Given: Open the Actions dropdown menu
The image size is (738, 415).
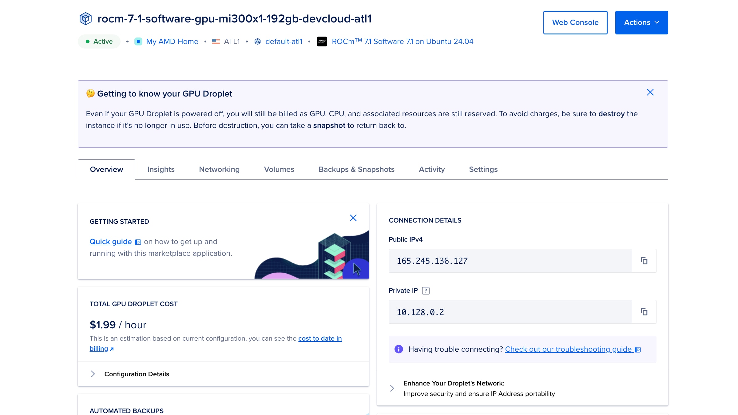Looking at the screenshot, I should click(641, 22).
